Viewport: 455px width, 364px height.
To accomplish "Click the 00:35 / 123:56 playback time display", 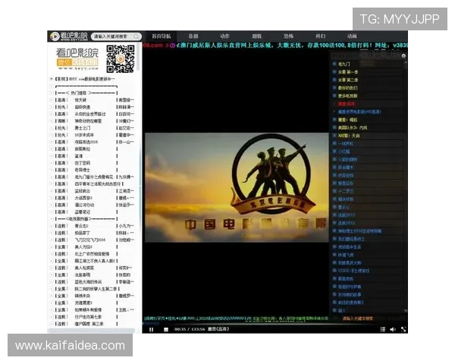I will (190, 329).
